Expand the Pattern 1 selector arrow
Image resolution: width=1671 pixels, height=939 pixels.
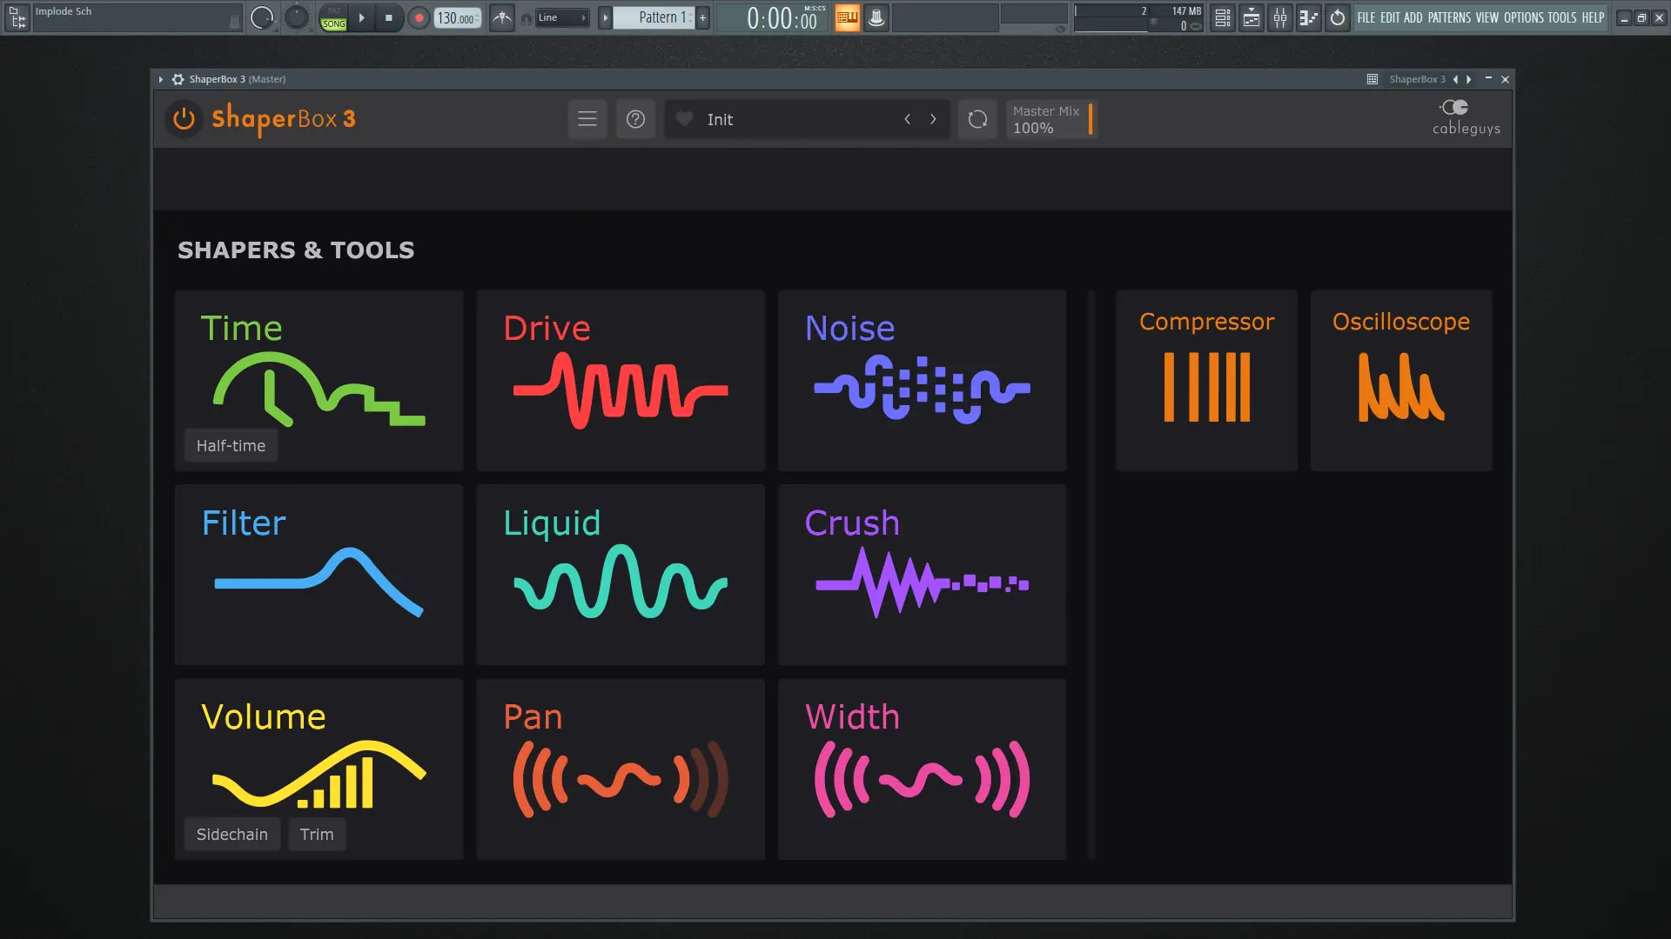(x=605, y=17)
